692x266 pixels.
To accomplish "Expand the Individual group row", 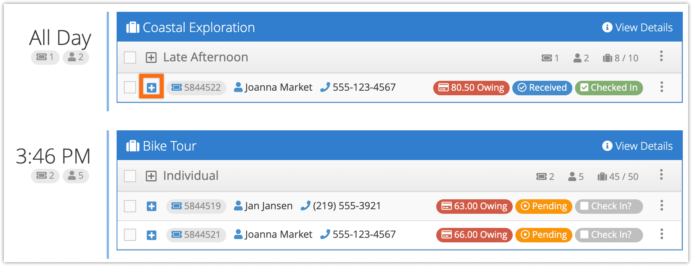I will [x=151, y=176].
